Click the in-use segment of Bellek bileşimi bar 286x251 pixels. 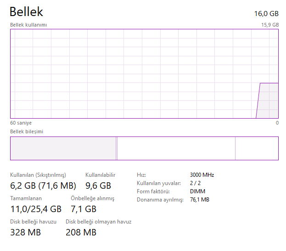tap(63, 148)
